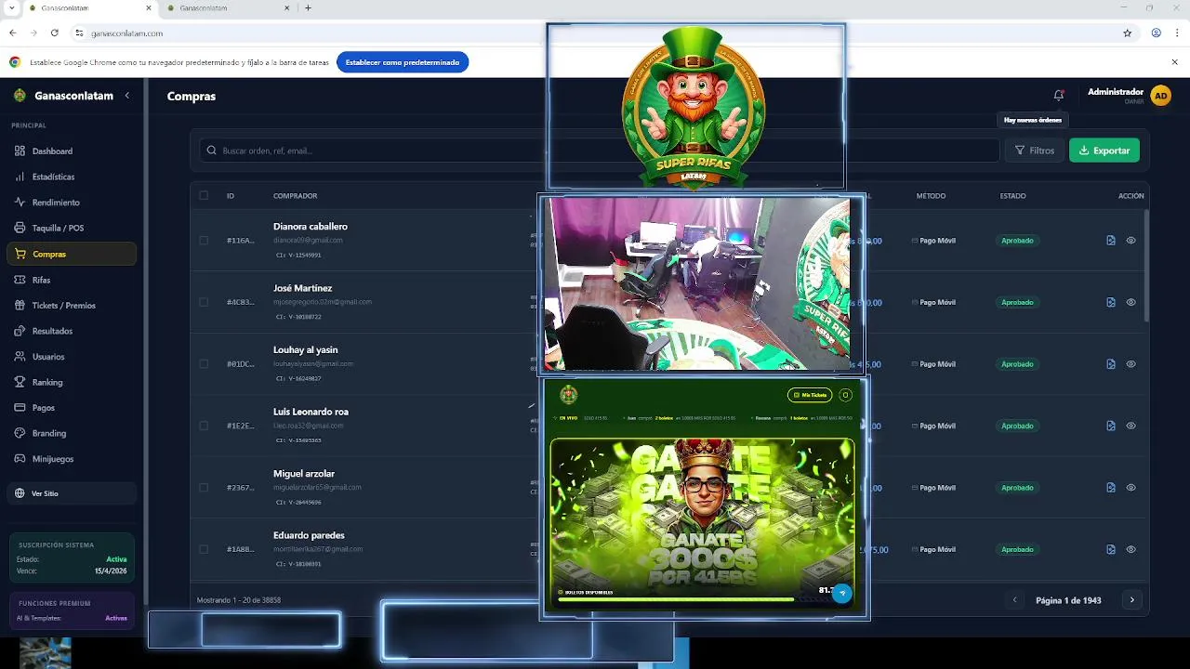The width and height of the screenshot is (1190, 669).
Task: Toggle the select-all checkbox in table header
Action: [204, 195]
